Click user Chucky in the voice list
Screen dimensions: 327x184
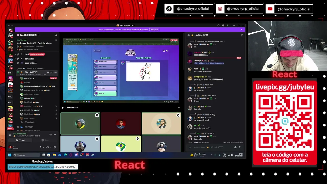27,82
